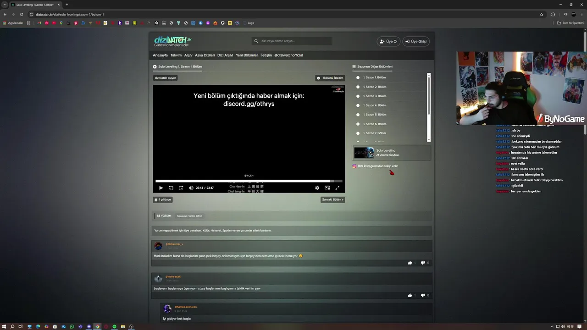The height and width of the screenshot is (330, 587).
Task: Go to Anasayfa menu item
Action: pyautogui.click(x=160, y=55)
